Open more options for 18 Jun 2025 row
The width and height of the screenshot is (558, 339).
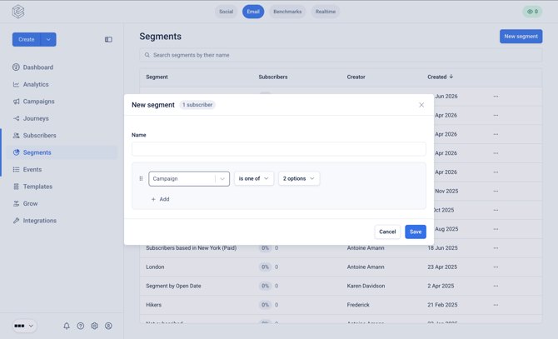pyautogui.click(x=496, y=248)
